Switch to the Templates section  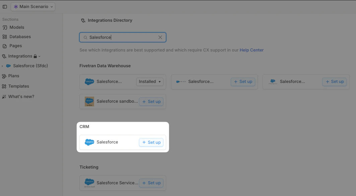(x=5, y=86)
